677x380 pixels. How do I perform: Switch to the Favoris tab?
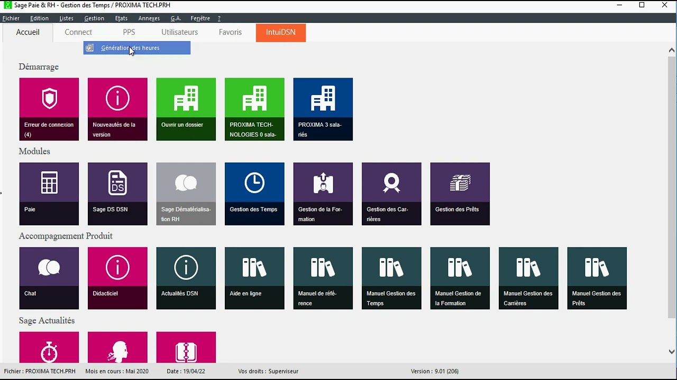pos(230,32)
